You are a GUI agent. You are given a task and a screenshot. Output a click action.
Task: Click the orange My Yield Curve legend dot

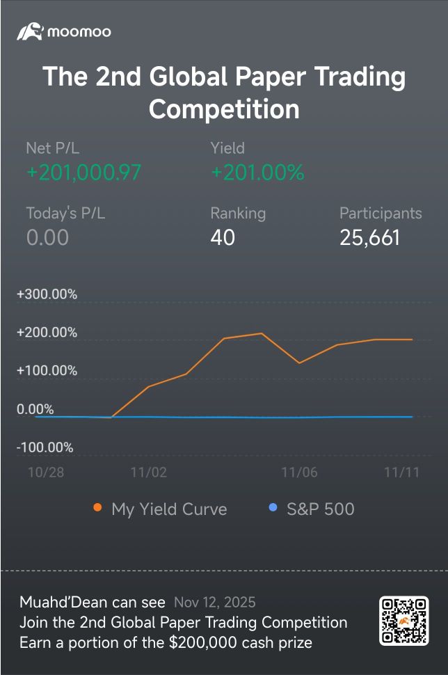click(97, 509)
